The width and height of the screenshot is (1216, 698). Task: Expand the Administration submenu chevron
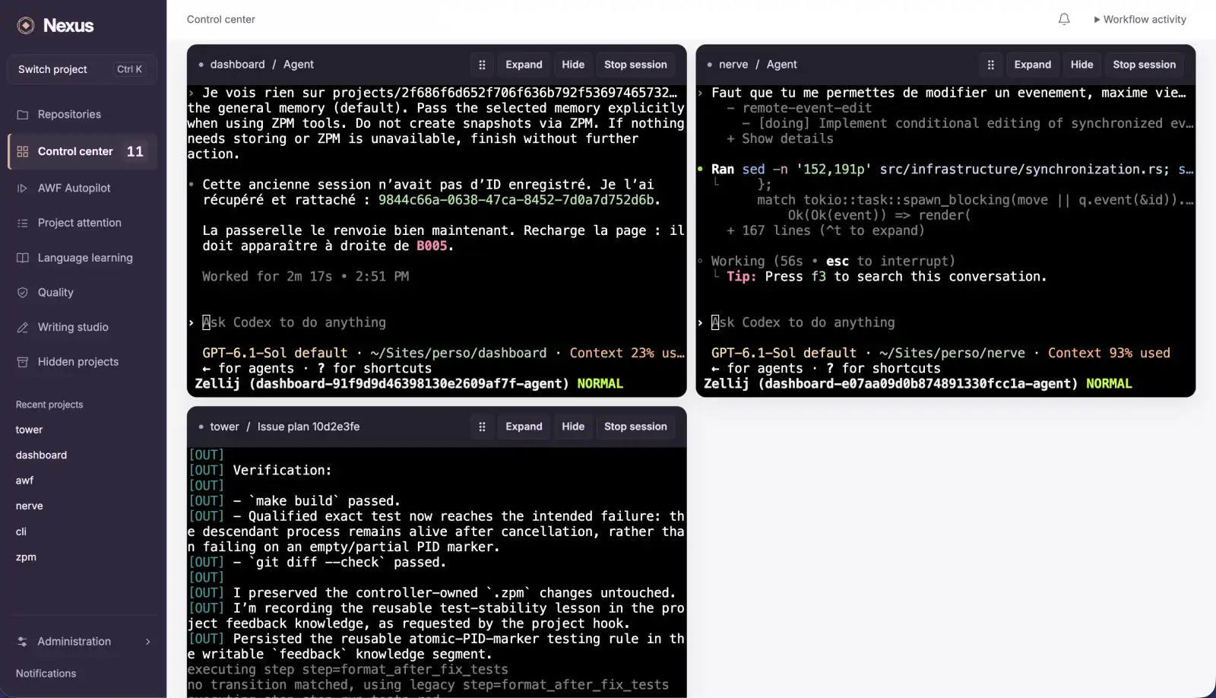coord(148,642)
